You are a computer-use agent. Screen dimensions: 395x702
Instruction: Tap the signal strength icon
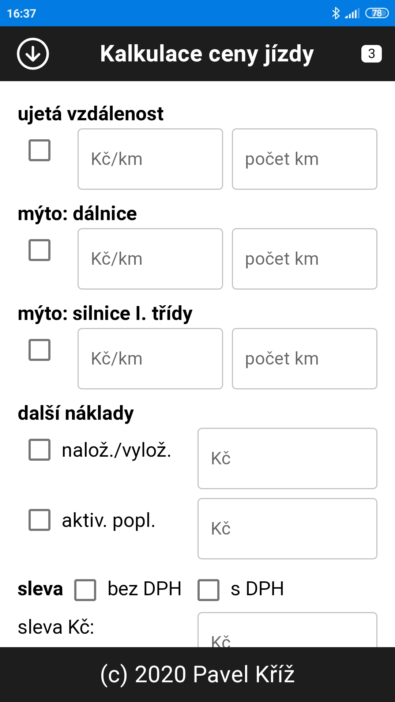pyautogui.click(x=352, y=14)
